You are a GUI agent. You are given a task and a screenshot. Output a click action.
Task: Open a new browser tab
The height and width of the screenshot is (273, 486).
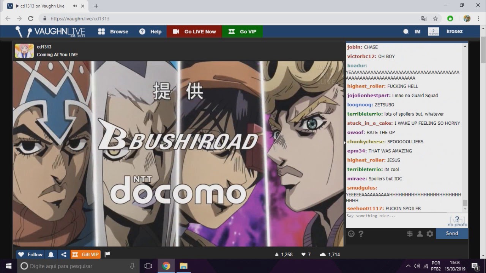pos(96,6)
